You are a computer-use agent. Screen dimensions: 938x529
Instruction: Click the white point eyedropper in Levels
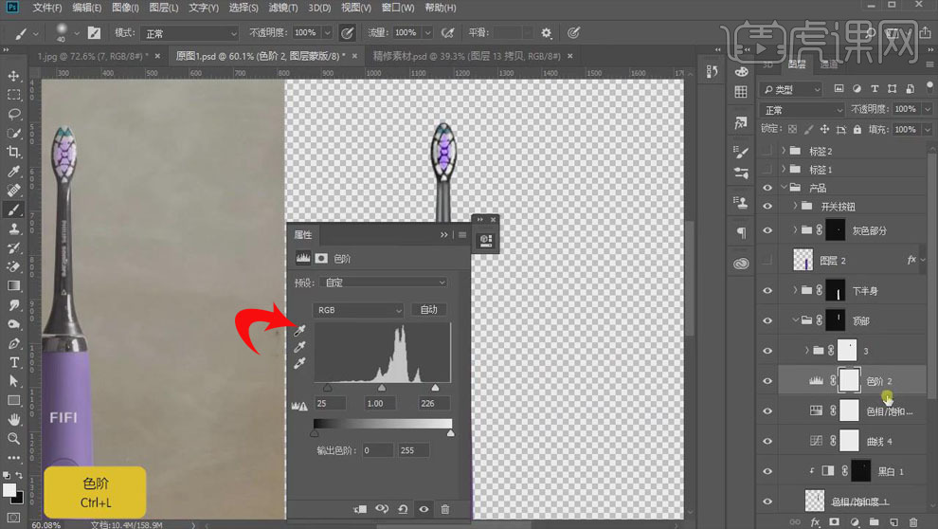(300, 364)
